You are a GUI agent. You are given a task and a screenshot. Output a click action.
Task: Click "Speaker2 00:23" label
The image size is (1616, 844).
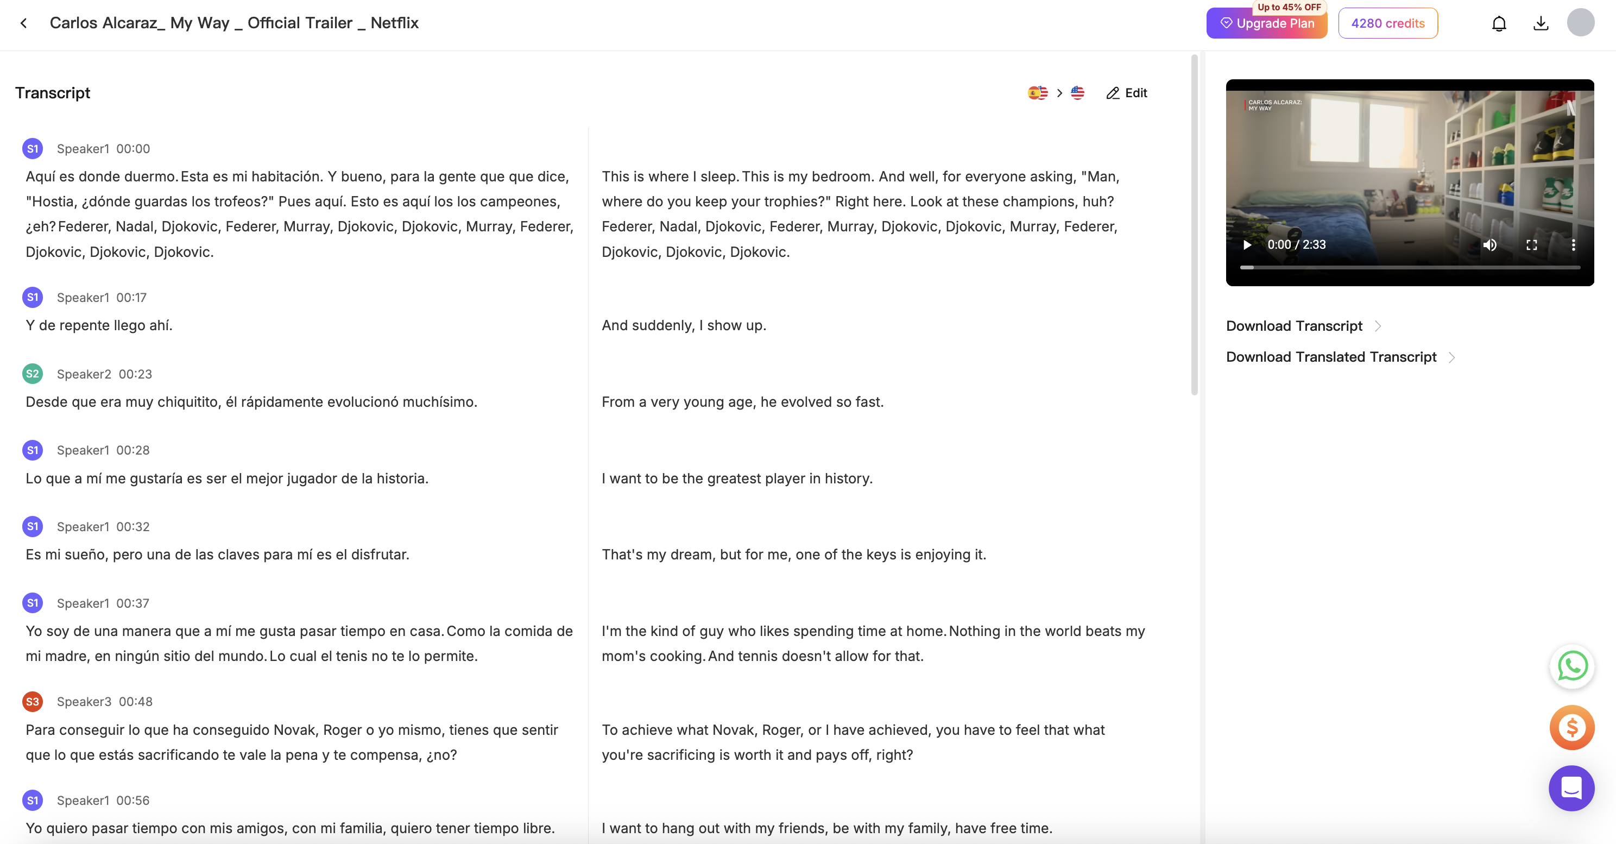point(104,374)
